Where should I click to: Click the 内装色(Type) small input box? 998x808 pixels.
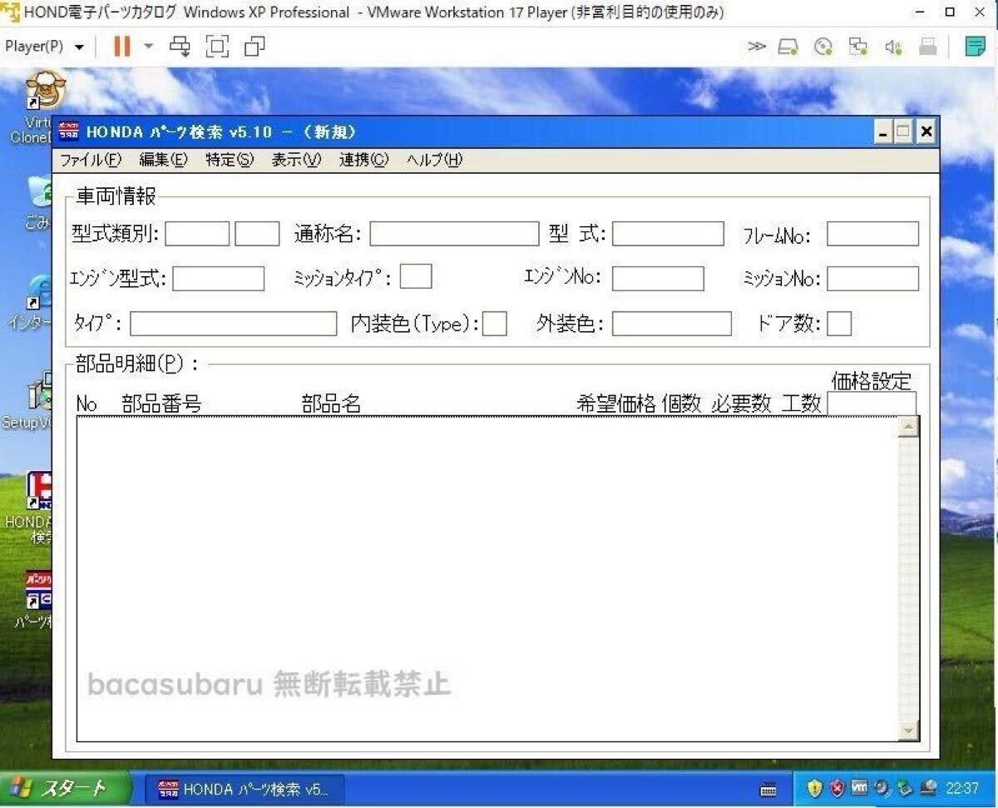point(495,324)
